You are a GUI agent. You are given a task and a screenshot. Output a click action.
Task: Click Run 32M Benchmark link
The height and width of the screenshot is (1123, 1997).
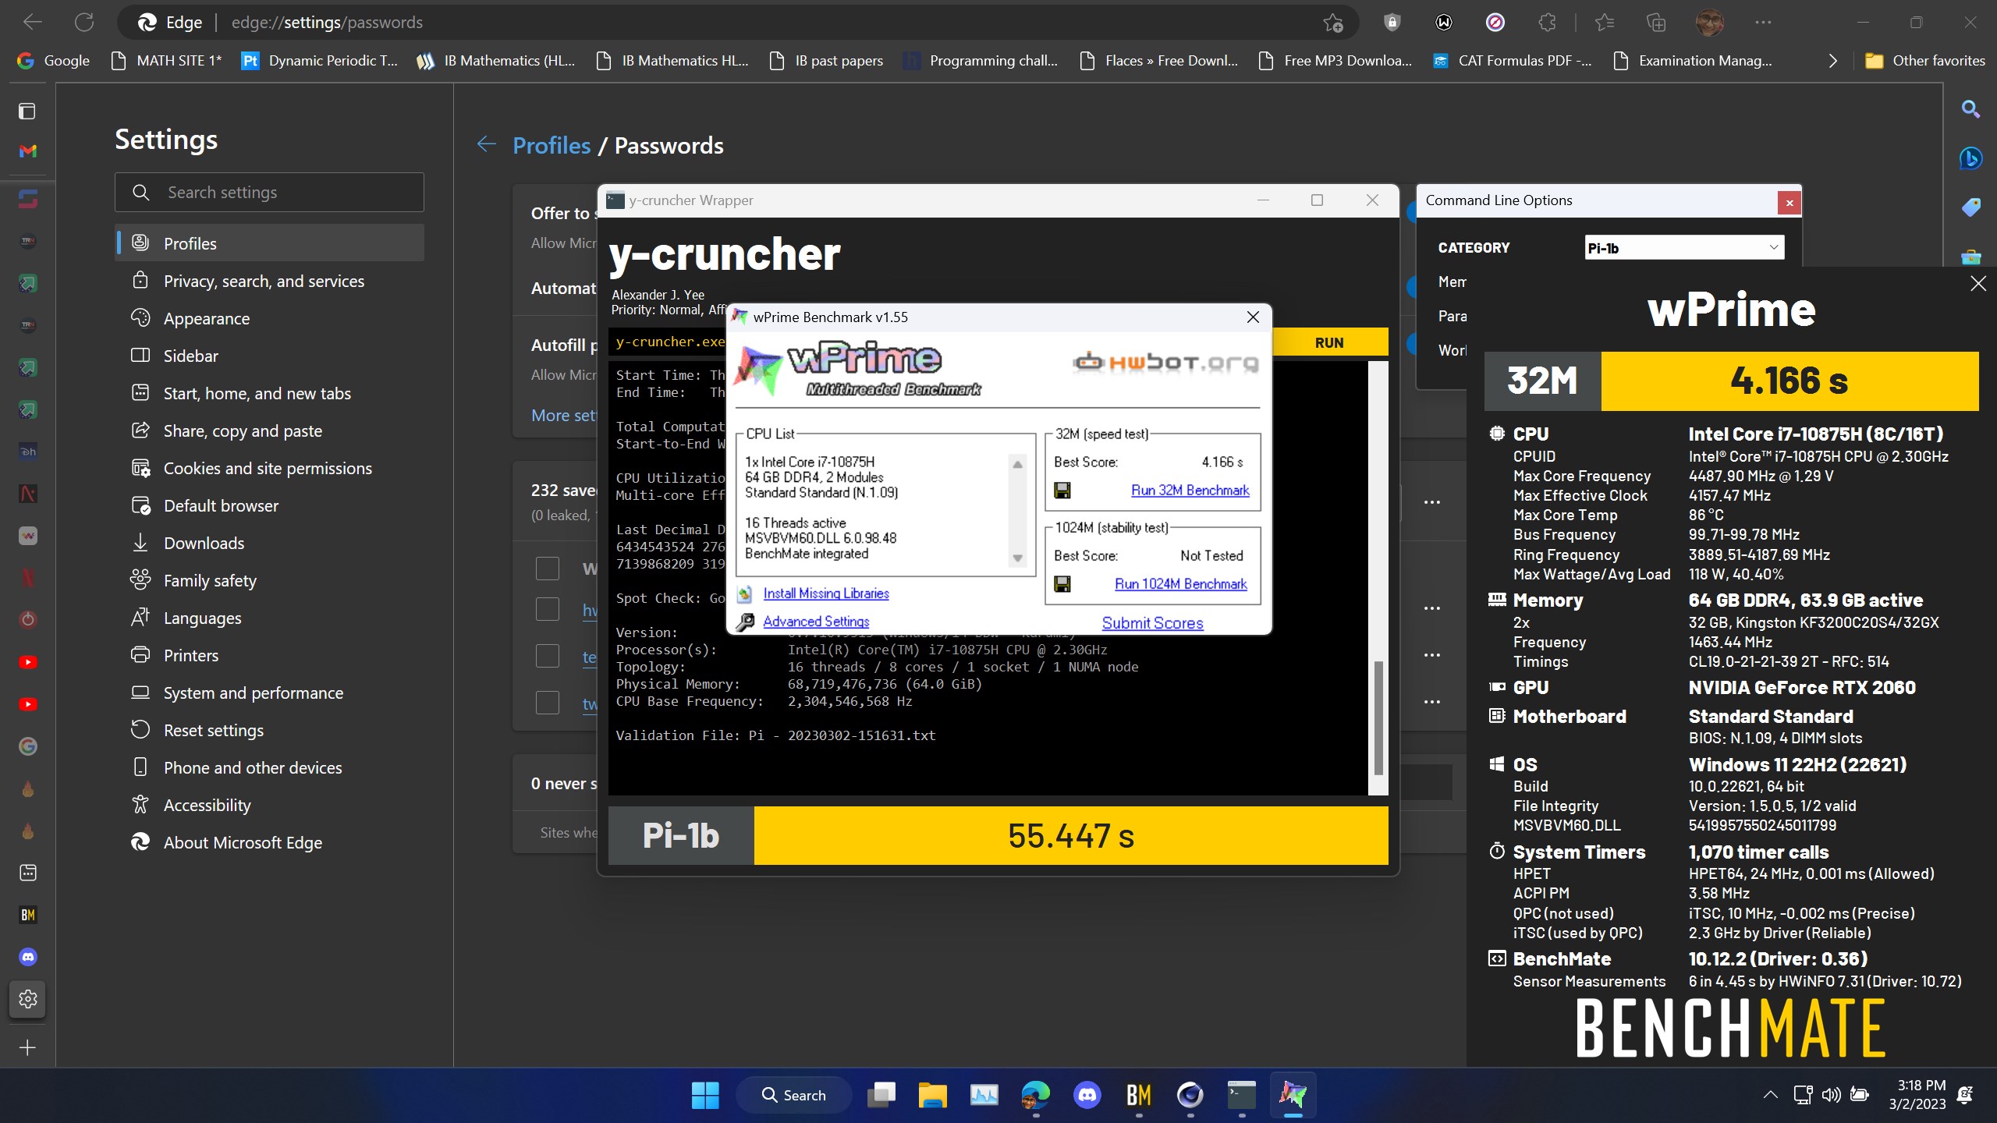click(x=1190, y=491)
